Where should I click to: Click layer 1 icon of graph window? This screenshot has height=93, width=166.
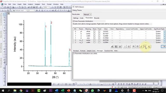click(9, 13)
